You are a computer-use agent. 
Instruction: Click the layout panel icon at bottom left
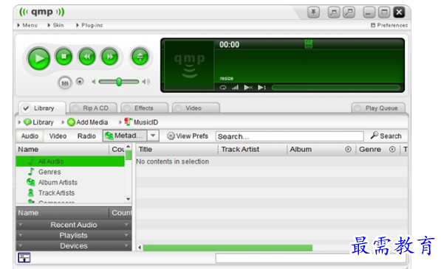coord(24,257)
